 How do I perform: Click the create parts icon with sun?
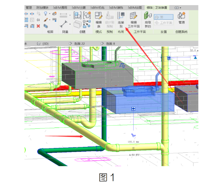[x=87, y=15]
